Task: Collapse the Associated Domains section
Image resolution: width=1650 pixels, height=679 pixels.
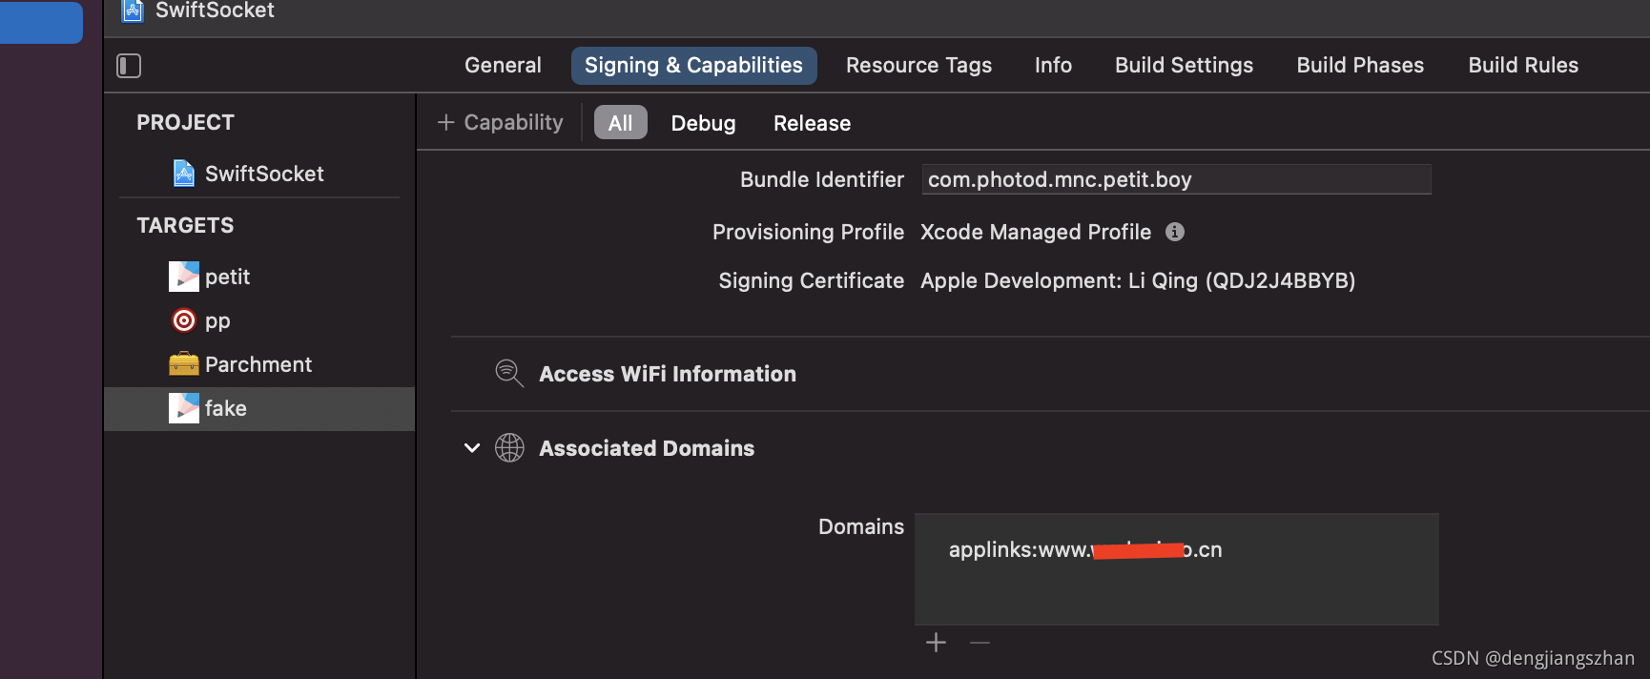Action: [x=472, y=447]
